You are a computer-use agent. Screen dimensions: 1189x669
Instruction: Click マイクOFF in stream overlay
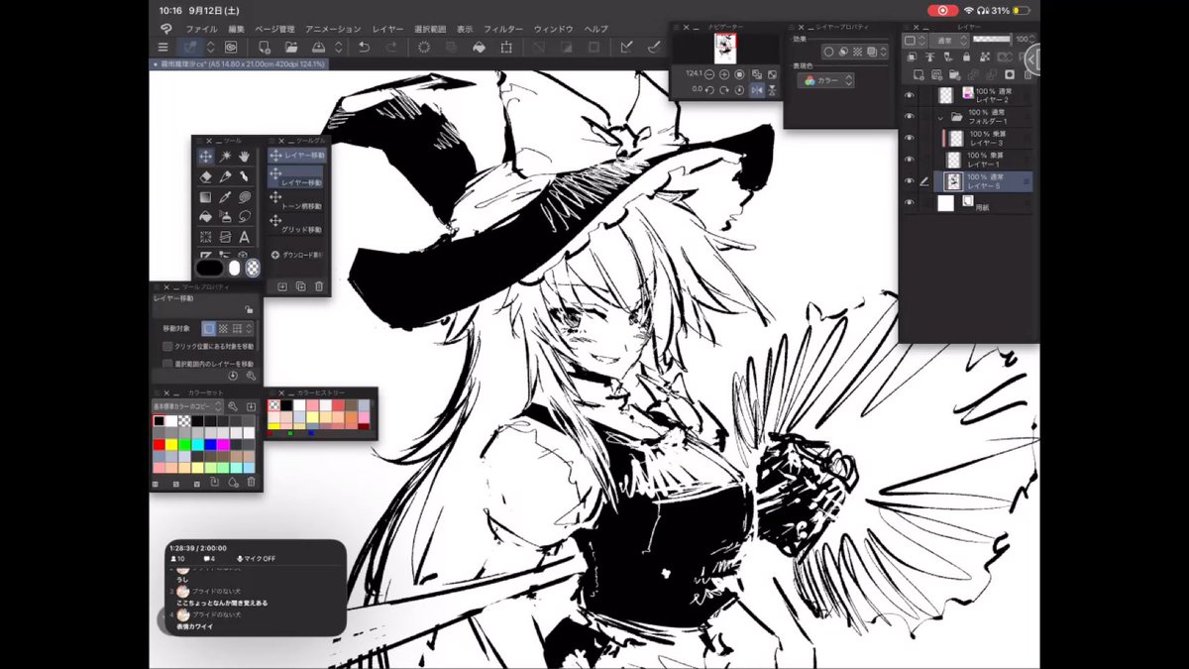pyautogui.click(x=256, y=559)
